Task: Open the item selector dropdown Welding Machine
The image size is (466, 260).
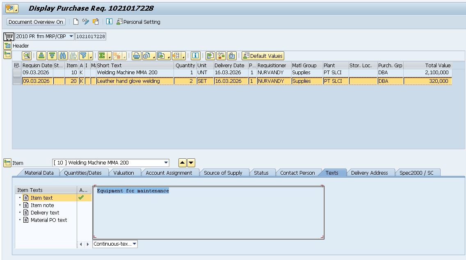Action: (x=166, y=163)
